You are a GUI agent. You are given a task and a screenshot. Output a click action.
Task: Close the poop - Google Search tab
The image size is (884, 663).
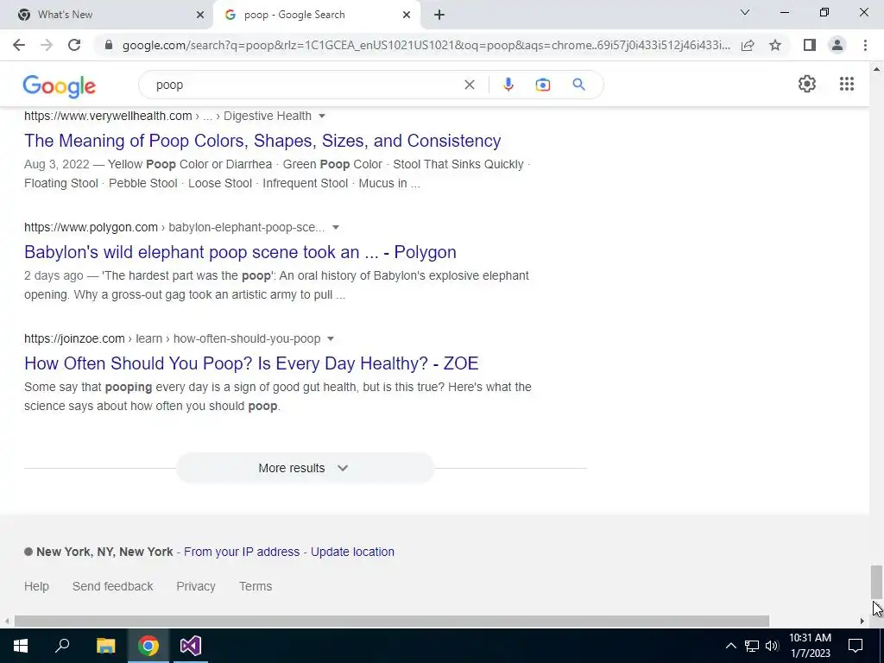tap(406, 15)
